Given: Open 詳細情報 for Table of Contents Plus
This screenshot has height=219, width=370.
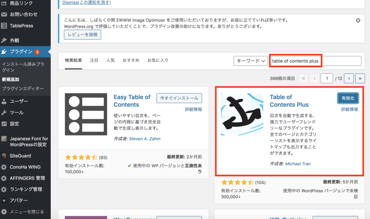Looking at the screenshot, I should pos(350,109).
